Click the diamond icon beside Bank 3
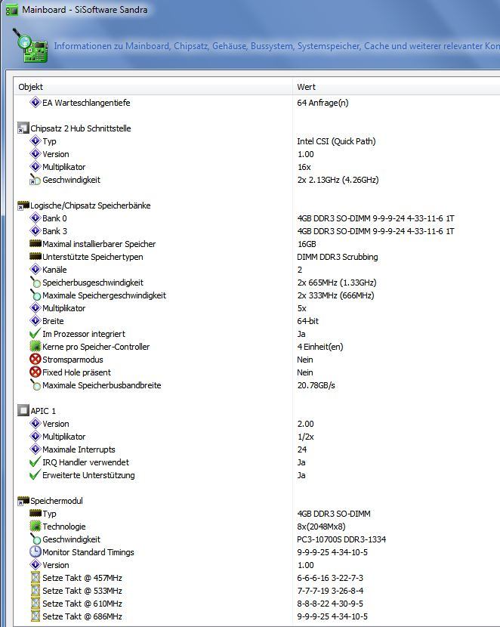 point(35,231)
